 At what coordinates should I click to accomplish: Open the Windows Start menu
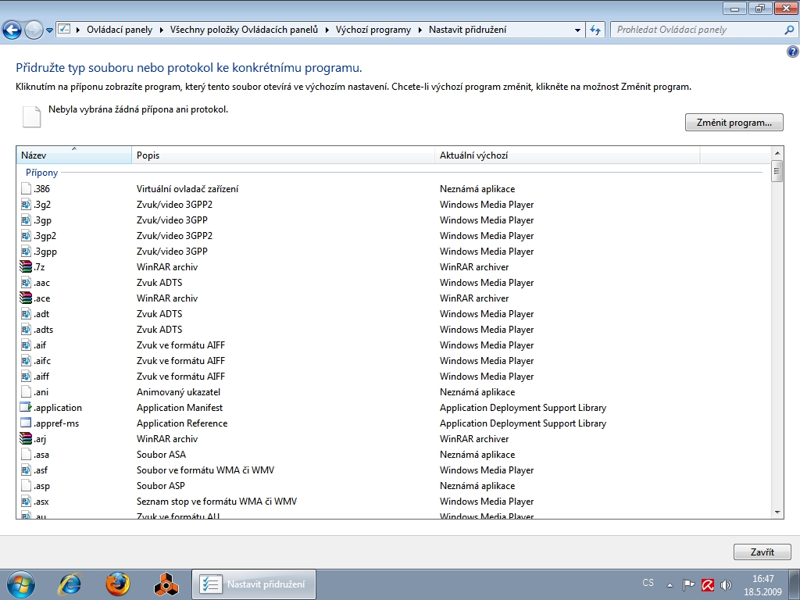21,584
